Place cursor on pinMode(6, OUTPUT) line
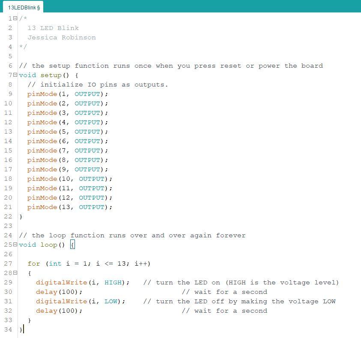This screenshot has height=338, width=361. tap(68, 141)
